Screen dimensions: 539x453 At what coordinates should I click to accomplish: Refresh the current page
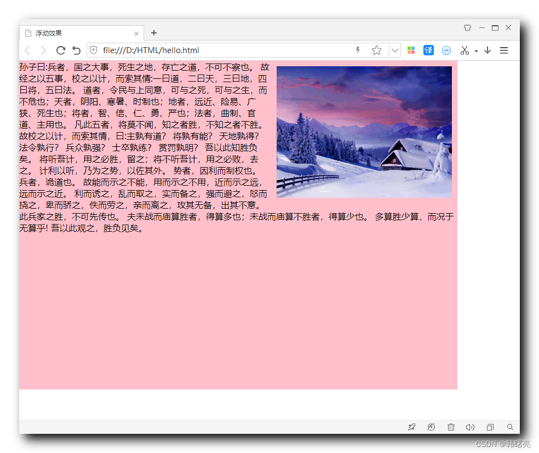[60, 50]
